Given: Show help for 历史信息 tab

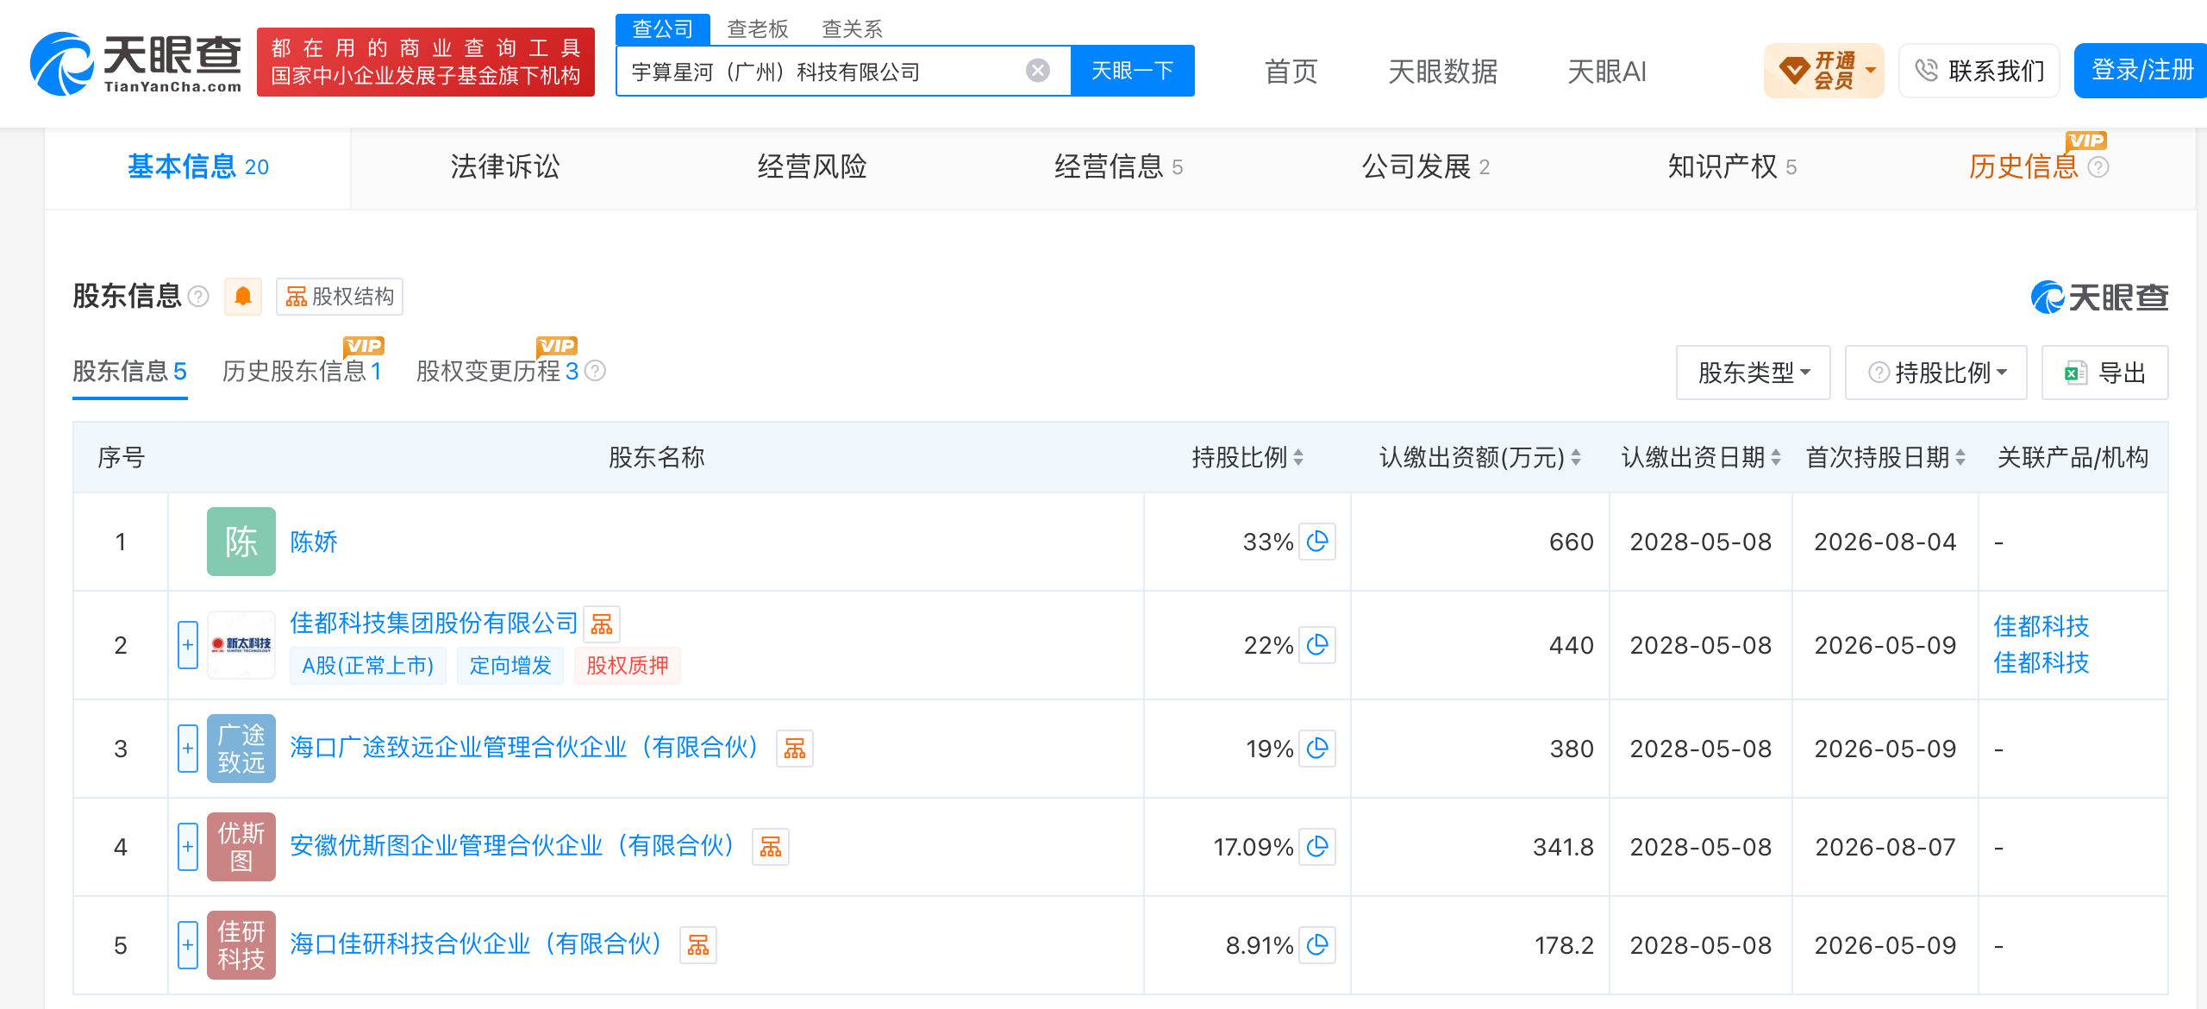Looking at the screenshot, I should (x=2098, y=167).
